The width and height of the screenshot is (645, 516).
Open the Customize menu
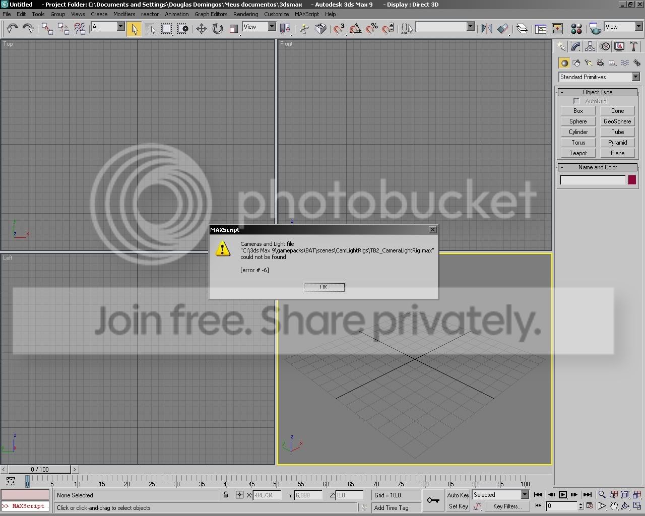click(276, 14)
